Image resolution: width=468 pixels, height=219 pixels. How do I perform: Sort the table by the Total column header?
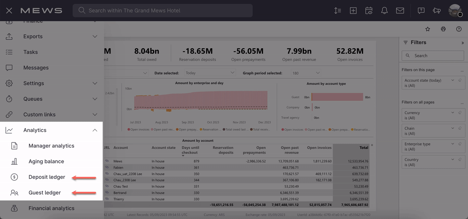pyautogui.click(x=364, y=148)
